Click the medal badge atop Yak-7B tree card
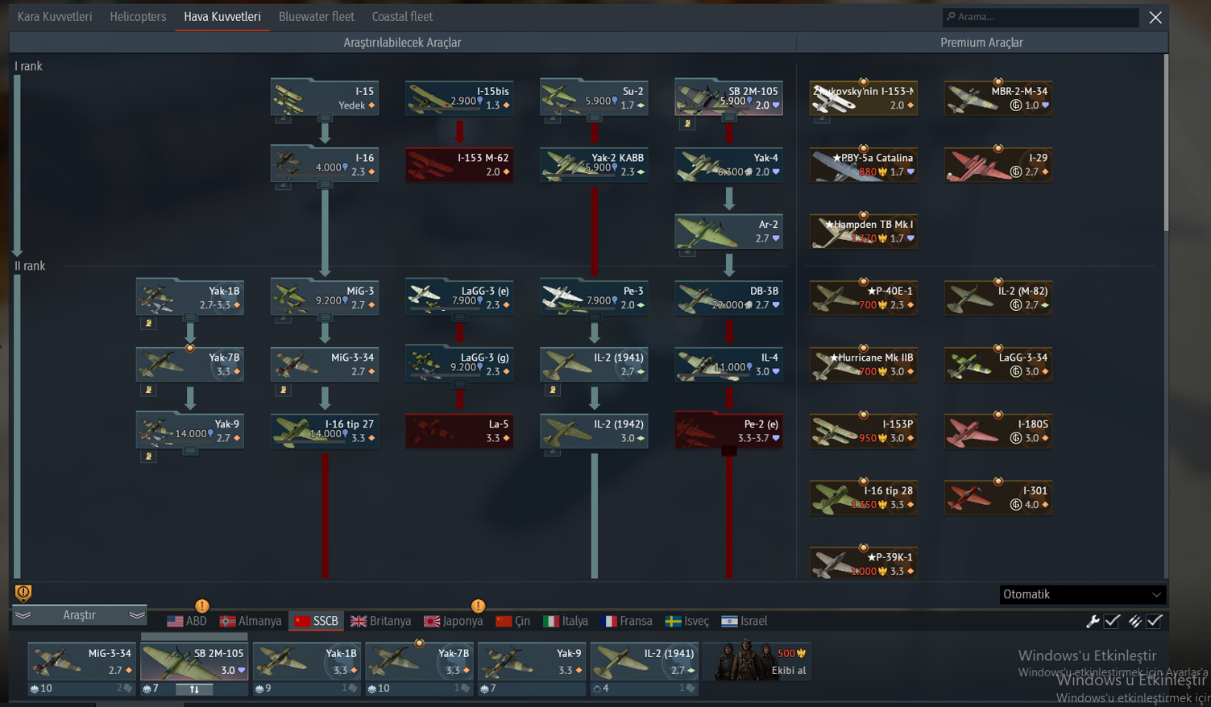This screenshot has height=707, width=1211. 190,349
